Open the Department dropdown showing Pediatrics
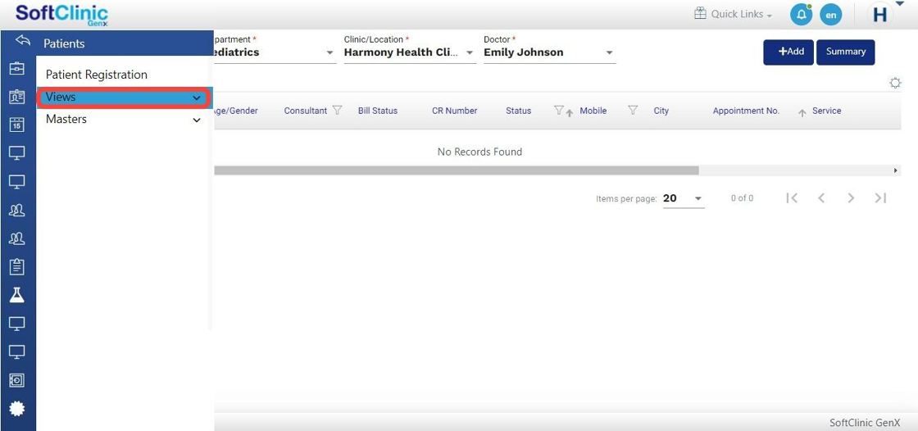 (x=275, y=52)
